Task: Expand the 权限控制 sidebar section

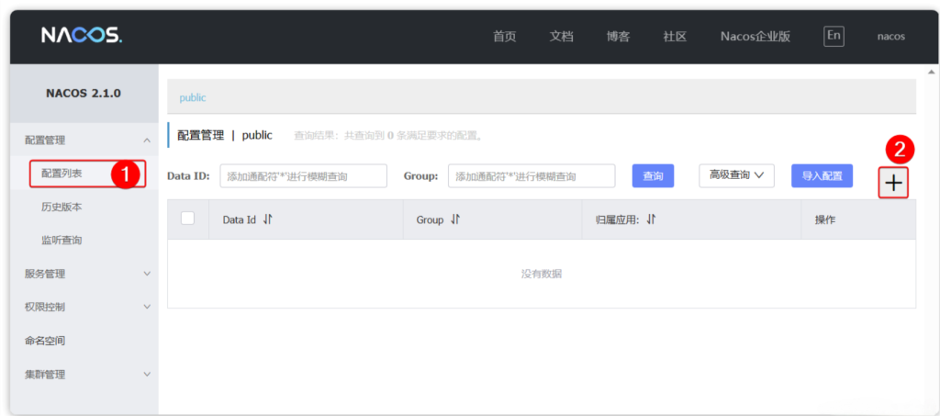Action: pos(147,307)
